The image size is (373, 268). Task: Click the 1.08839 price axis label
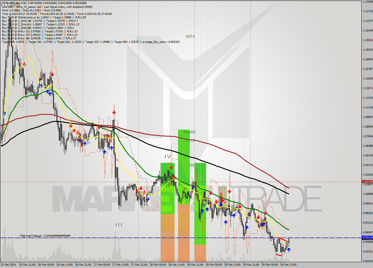[x=368, y=127]
